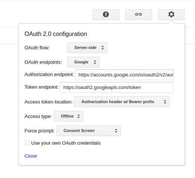Click 'Use your own OAuth credentials' label
This screenshot has height=178, width=195.
66,143
